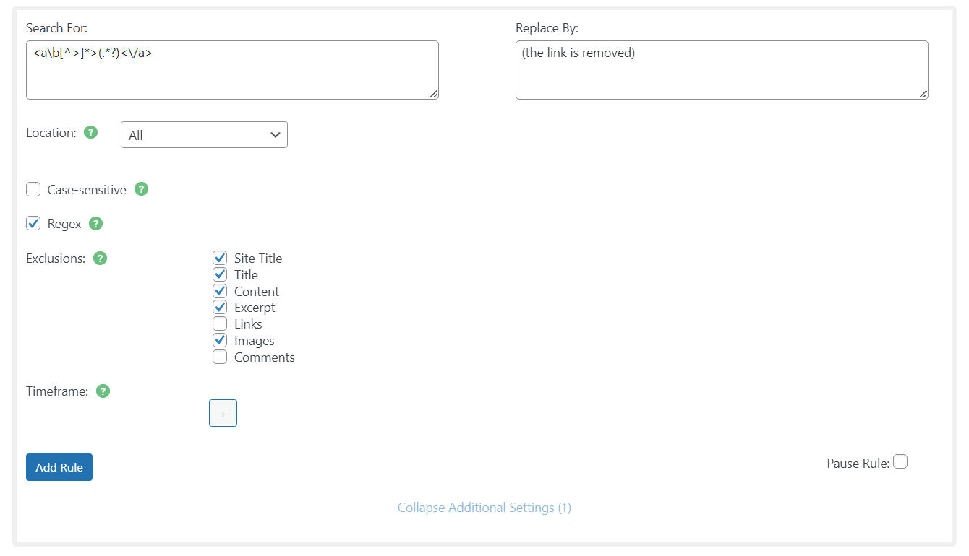Focus the Replace By text area
The image size is (969, 556).
pos(722,70)
